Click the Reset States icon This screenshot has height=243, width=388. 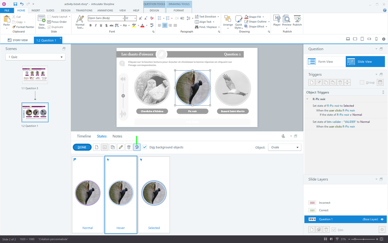pos(136,148)
